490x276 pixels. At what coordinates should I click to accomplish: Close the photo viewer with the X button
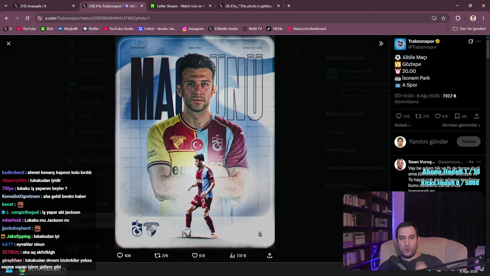coord(8,43)
